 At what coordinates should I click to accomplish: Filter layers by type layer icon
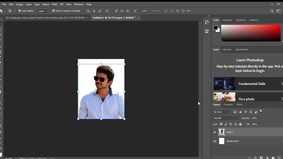tap(245, 112)
